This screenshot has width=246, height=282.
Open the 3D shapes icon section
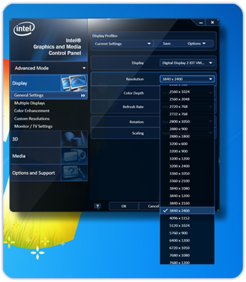tap(74, 139)
